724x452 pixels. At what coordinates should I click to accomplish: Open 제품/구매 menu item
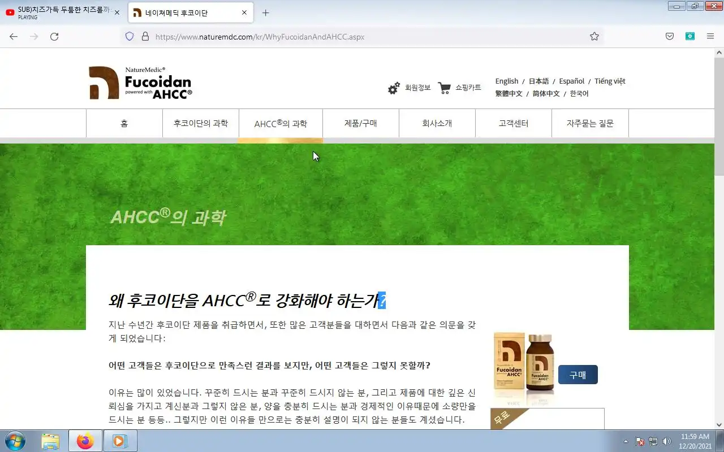point(361,123)
